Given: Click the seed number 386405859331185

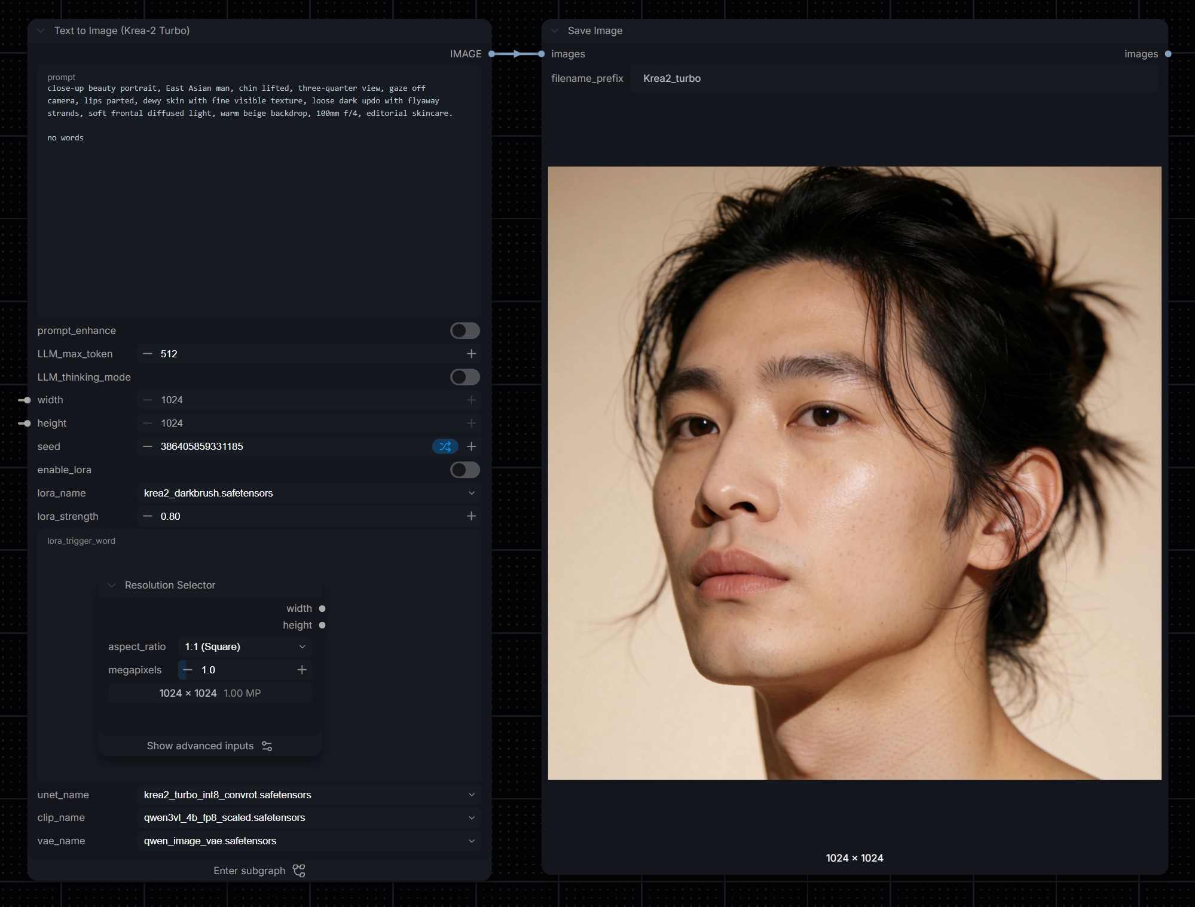Looking at the screenshot, I should tap(201, 446).
